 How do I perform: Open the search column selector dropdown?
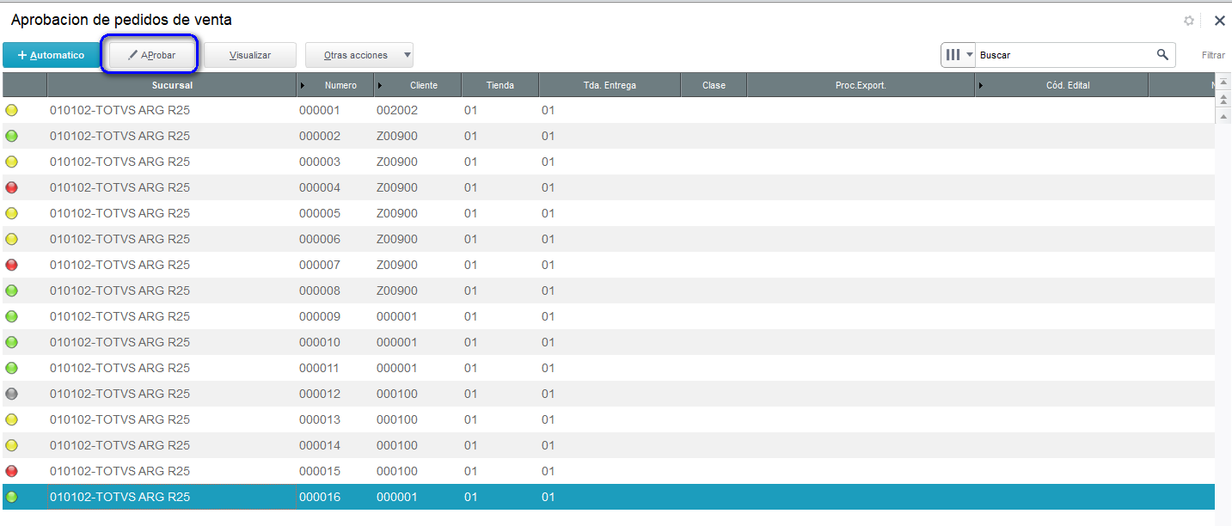pyautogui.click(x=959, y=55)
